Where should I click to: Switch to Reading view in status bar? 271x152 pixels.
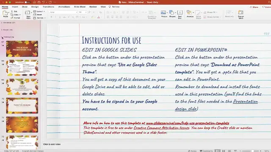point(230,151)
